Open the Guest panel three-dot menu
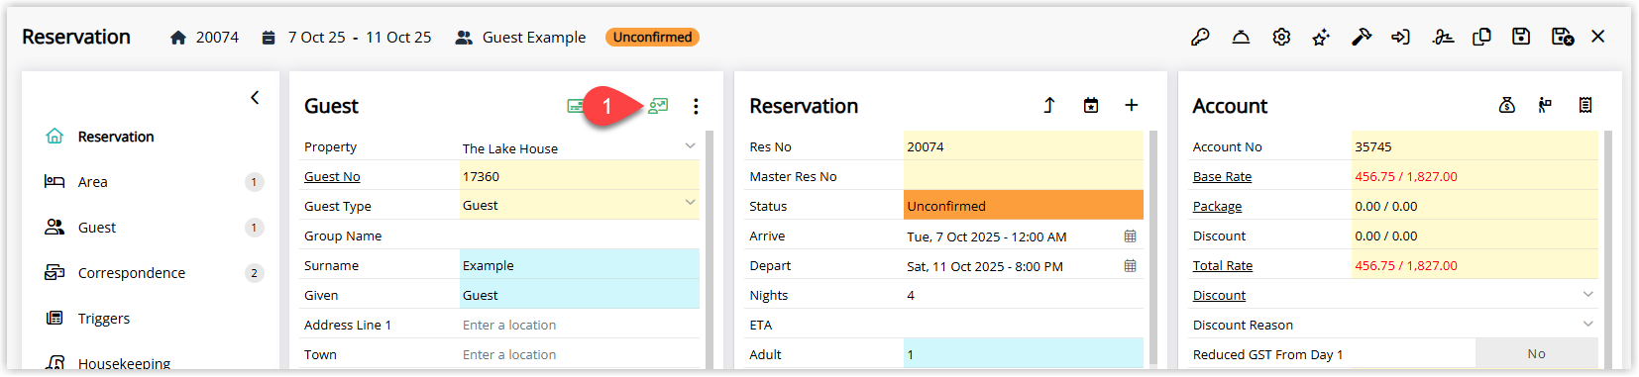This screenshot has width=1639, height=377. tap(696, 106)
